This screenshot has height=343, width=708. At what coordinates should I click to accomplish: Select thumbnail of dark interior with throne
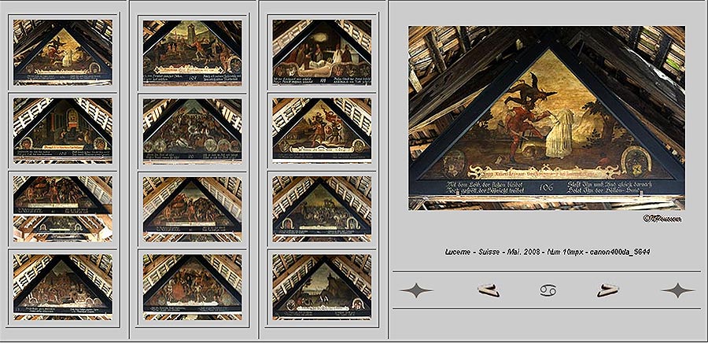pyautogui.click(x=63, y=131)
